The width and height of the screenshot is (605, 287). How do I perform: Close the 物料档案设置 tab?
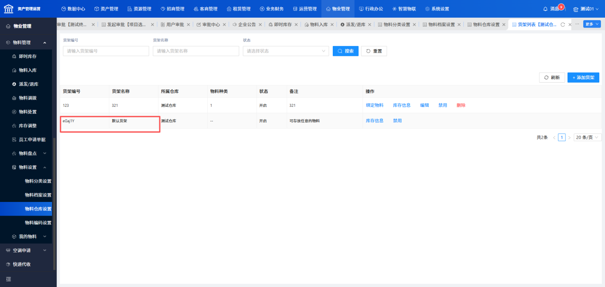[459, 25]
